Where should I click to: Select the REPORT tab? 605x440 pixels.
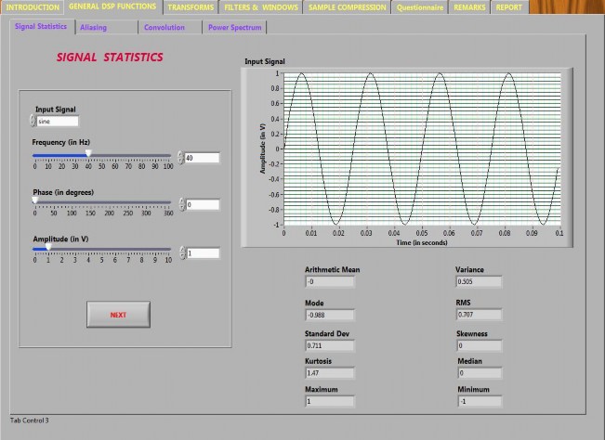[508, 7]
